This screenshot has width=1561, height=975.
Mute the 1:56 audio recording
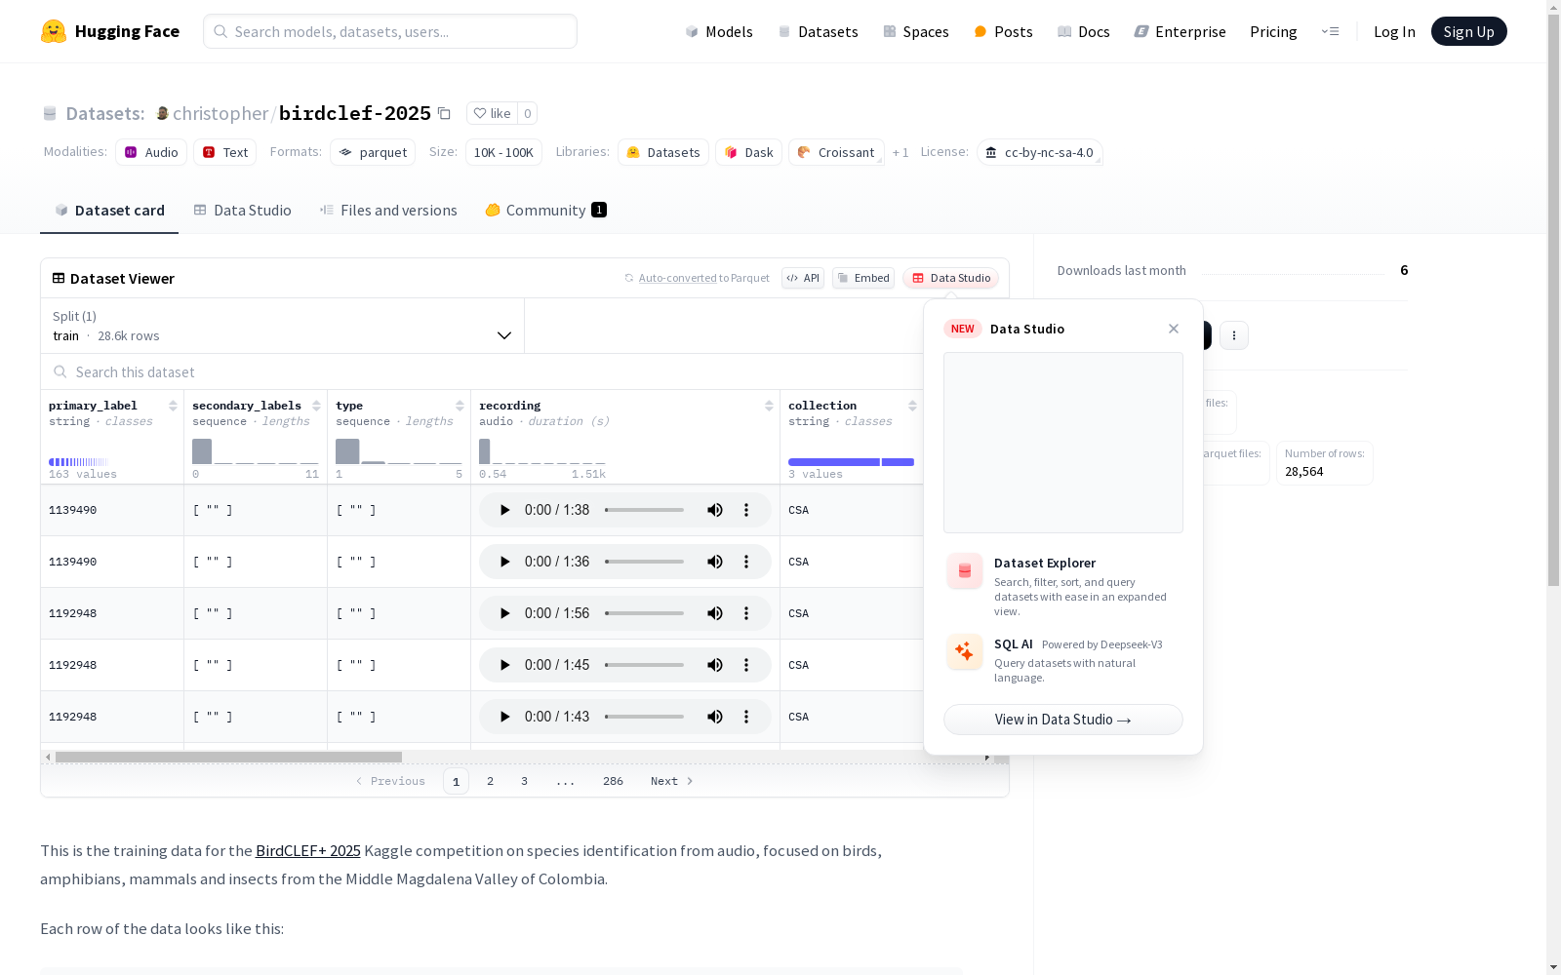(x=715, y=613)
